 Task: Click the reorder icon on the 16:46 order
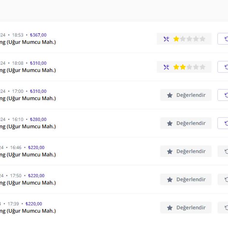[226, 151]
